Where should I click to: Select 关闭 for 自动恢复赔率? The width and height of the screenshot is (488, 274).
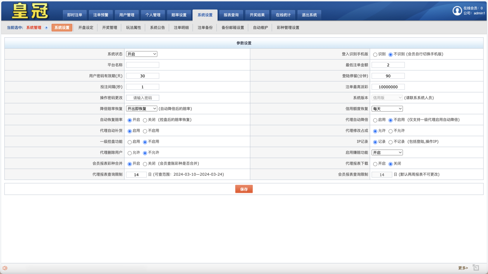[x=145, y=120]
